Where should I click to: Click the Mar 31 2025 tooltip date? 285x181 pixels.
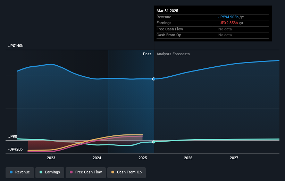167,11
